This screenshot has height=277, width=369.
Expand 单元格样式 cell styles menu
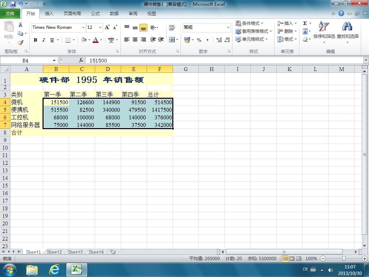pyautogui.click(x=252, y=39)
